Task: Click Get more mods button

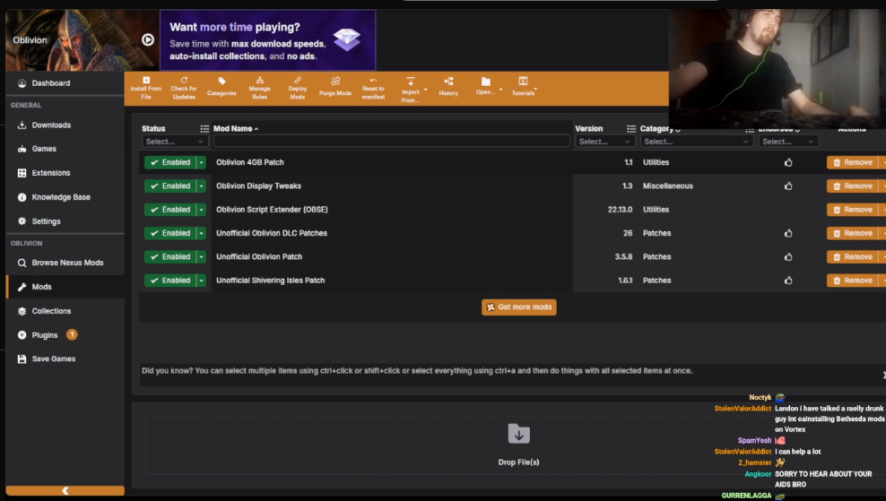Action: pyautogui.click(x=518, y=307)
